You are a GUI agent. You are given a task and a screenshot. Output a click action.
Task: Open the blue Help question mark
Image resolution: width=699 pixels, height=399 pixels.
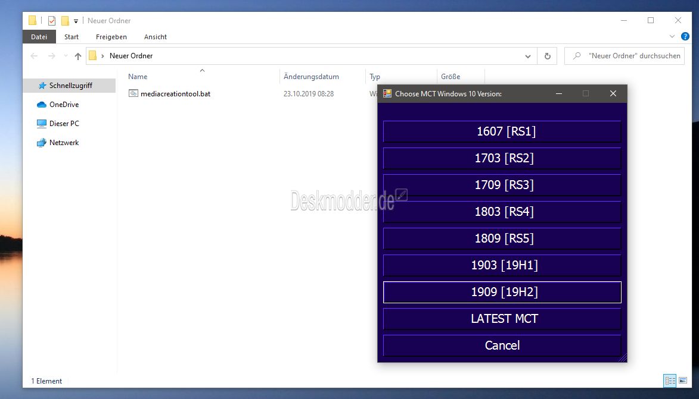tap(685, 36)
